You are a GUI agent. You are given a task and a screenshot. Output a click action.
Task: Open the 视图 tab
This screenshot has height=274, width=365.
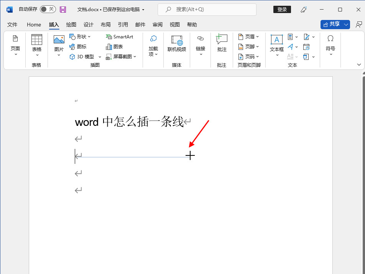pos(174,25)
